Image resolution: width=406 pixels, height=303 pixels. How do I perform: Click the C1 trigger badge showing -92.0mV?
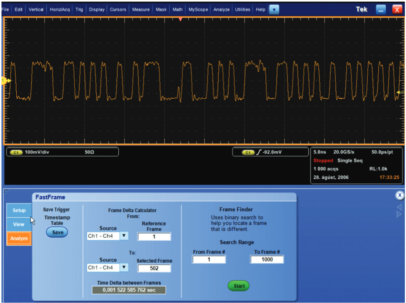(248, 151)
